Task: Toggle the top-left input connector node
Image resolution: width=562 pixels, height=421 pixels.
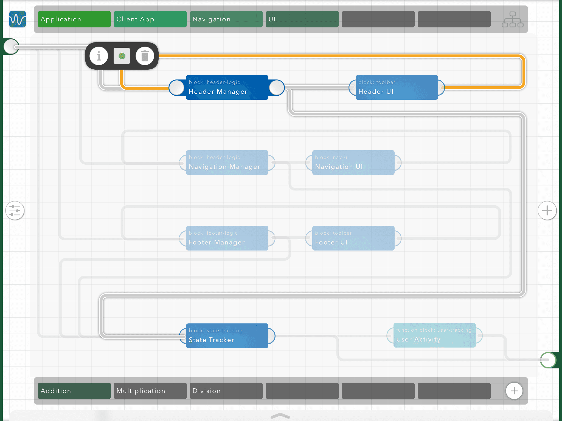Action: click(x=11, y=47)
